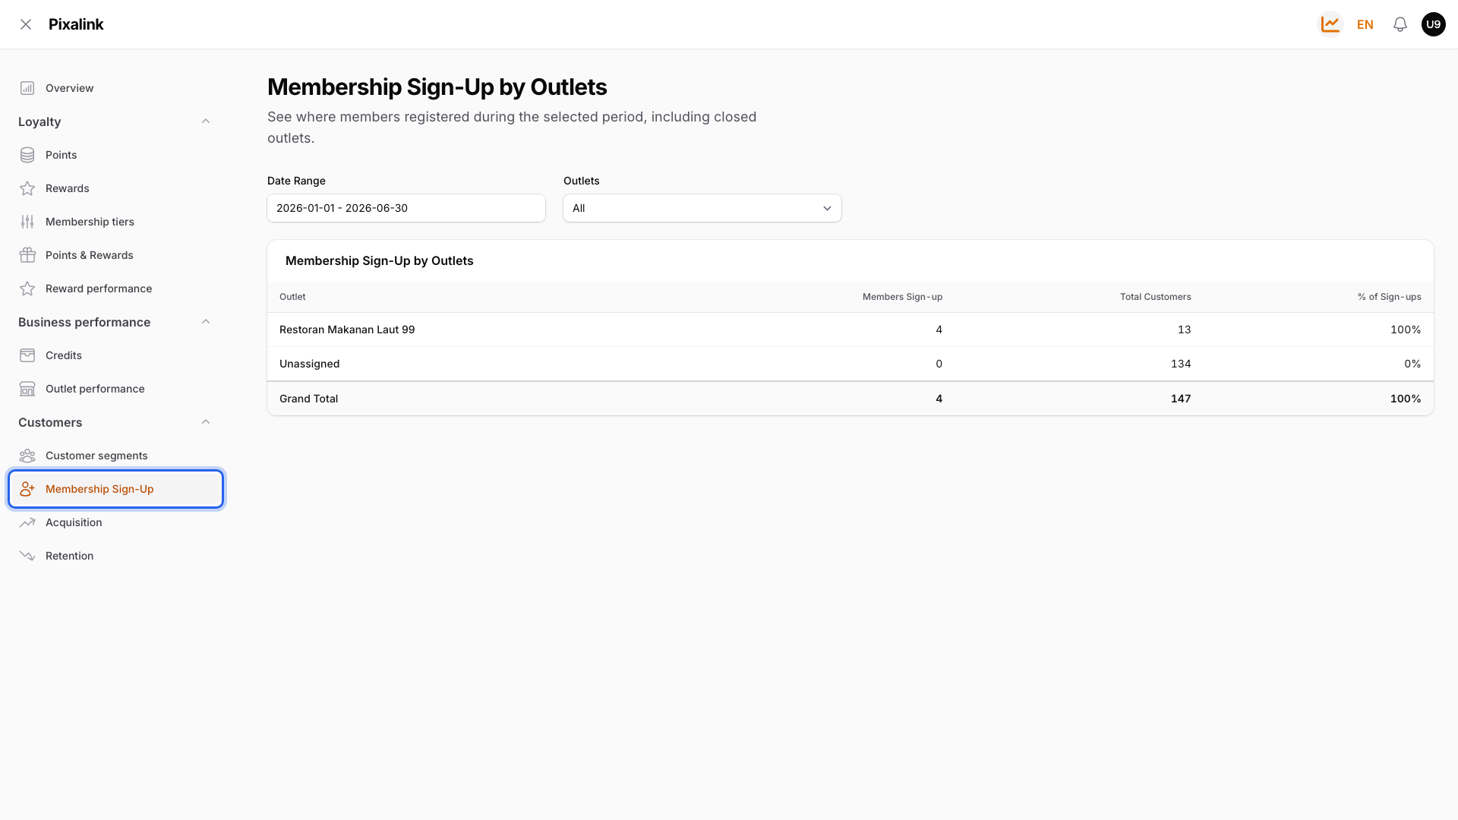1458x820 pixels.
Task: Click the Outlet performance store icon
Action: pyautogui.click(x=27, y=389)
